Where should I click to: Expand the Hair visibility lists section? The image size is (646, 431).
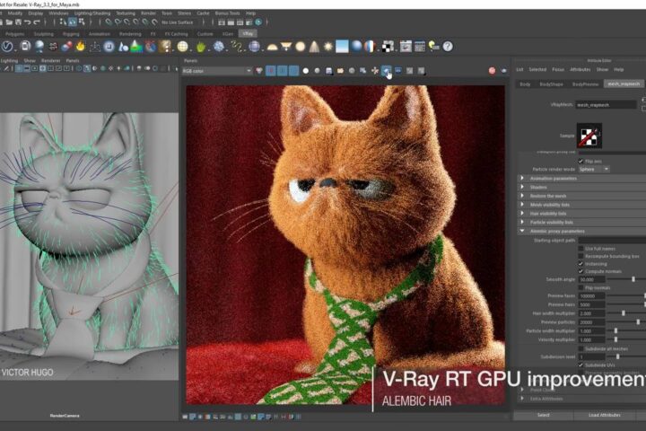(522, 213)
